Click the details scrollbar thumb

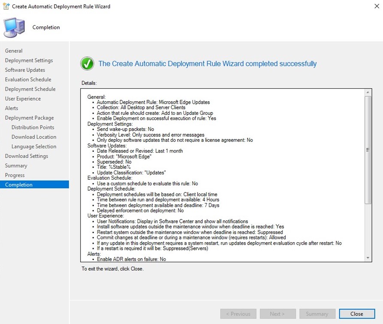coord(368,150)
